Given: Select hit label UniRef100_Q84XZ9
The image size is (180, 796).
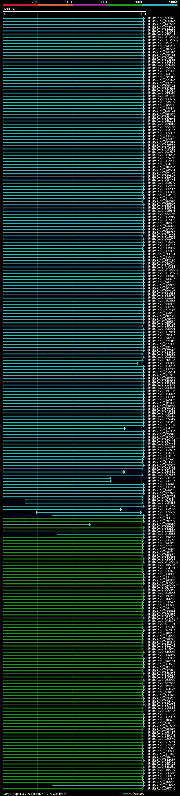Looking at the screenshot, I should pos(161,93).
